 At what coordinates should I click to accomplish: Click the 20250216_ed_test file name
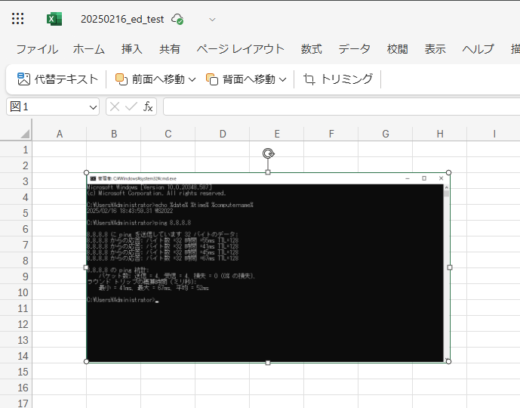(x=122, y=19)
